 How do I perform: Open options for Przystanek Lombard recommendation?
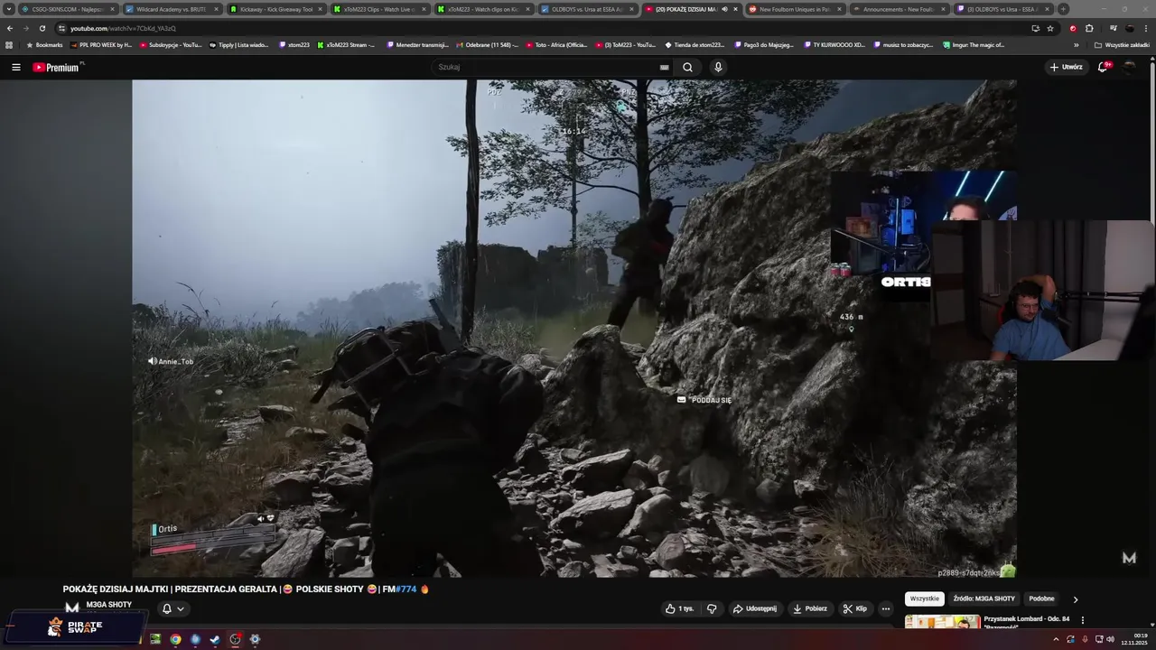click(1082, 620)
